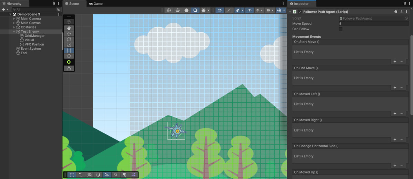Lock the Hierarchy panel
413x179 pixels.
tap(54, 3)
